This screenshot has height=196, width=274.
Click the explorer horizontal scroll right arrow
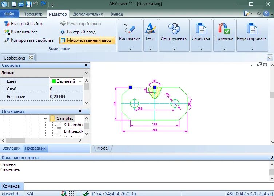[80, 140]
